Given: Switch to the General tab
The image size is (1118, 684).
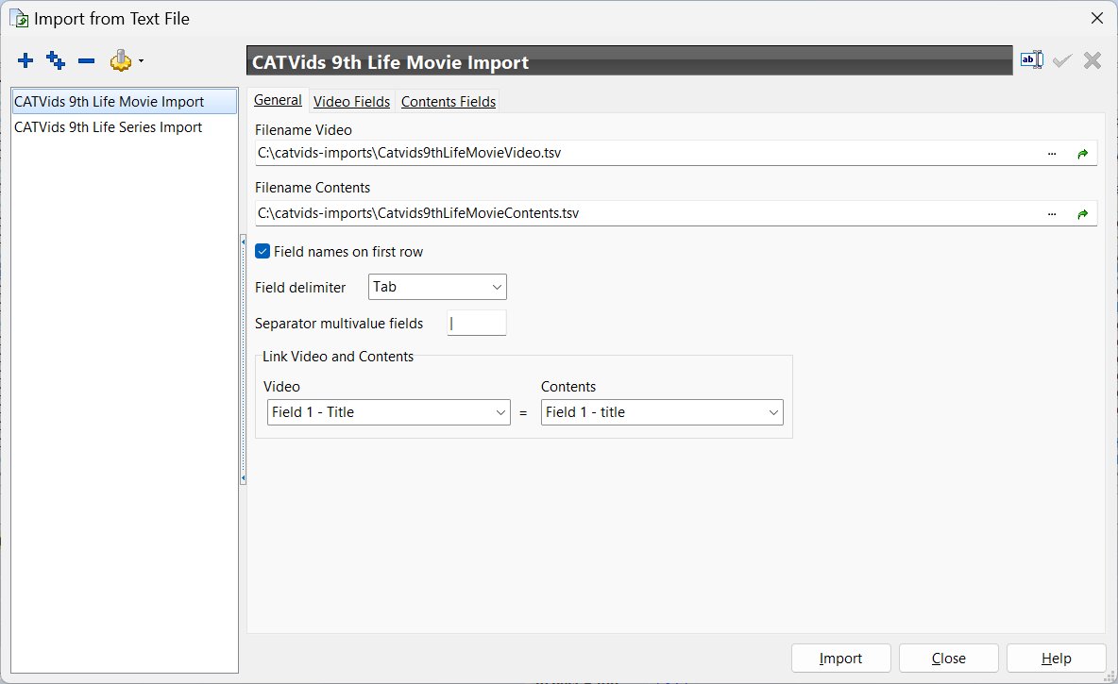Looking at the screenshot, I should (278, 100).
